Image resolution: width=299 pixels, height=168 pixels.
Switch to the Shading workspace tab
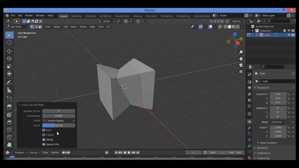point(137,16)
